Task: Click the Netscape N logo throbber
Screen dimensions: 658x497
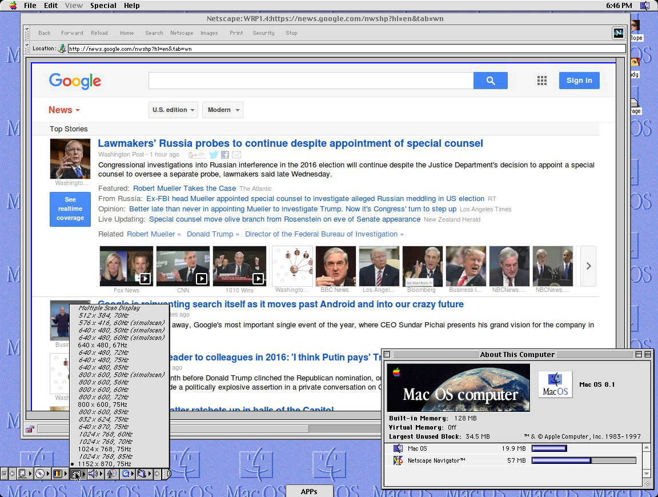Action: [x=618, y=33]
